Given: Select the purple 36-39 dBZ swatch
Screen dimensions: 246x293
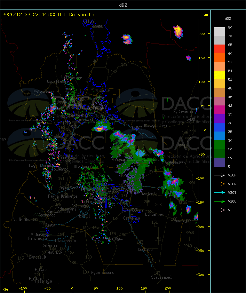Looking at the screenshot, I should (x=220, y=118).
